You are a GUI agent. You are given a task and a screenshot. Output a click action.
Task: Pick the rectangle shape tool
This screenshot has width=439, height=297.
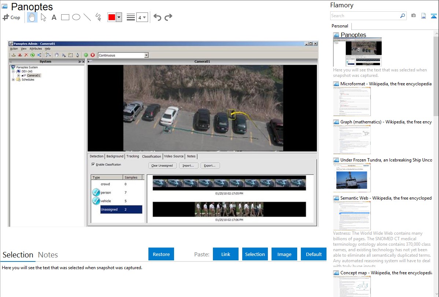click(x=65, y=17)
